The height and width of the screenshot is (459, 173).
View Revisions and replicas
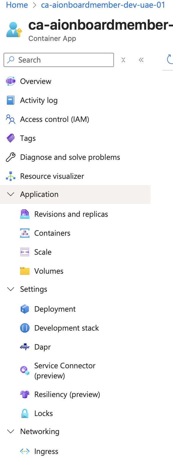(x=72, y=214)
